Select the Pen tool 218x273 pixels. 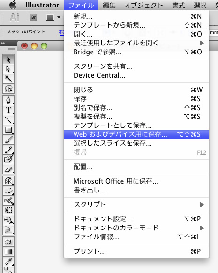coord(8,100)
